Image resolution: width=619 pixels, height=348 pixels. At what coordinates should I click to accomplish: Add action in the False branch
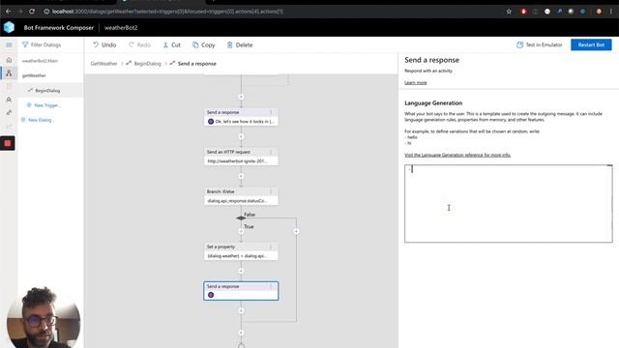[x=296, y=232]
